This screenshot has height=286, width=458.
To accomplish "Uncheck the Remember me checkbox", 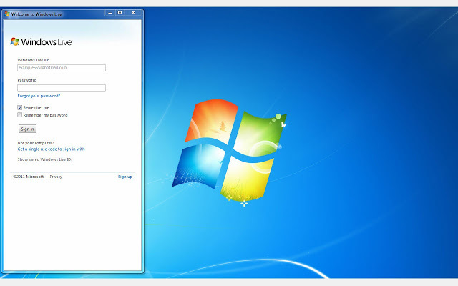I will (x=19, y=107).
